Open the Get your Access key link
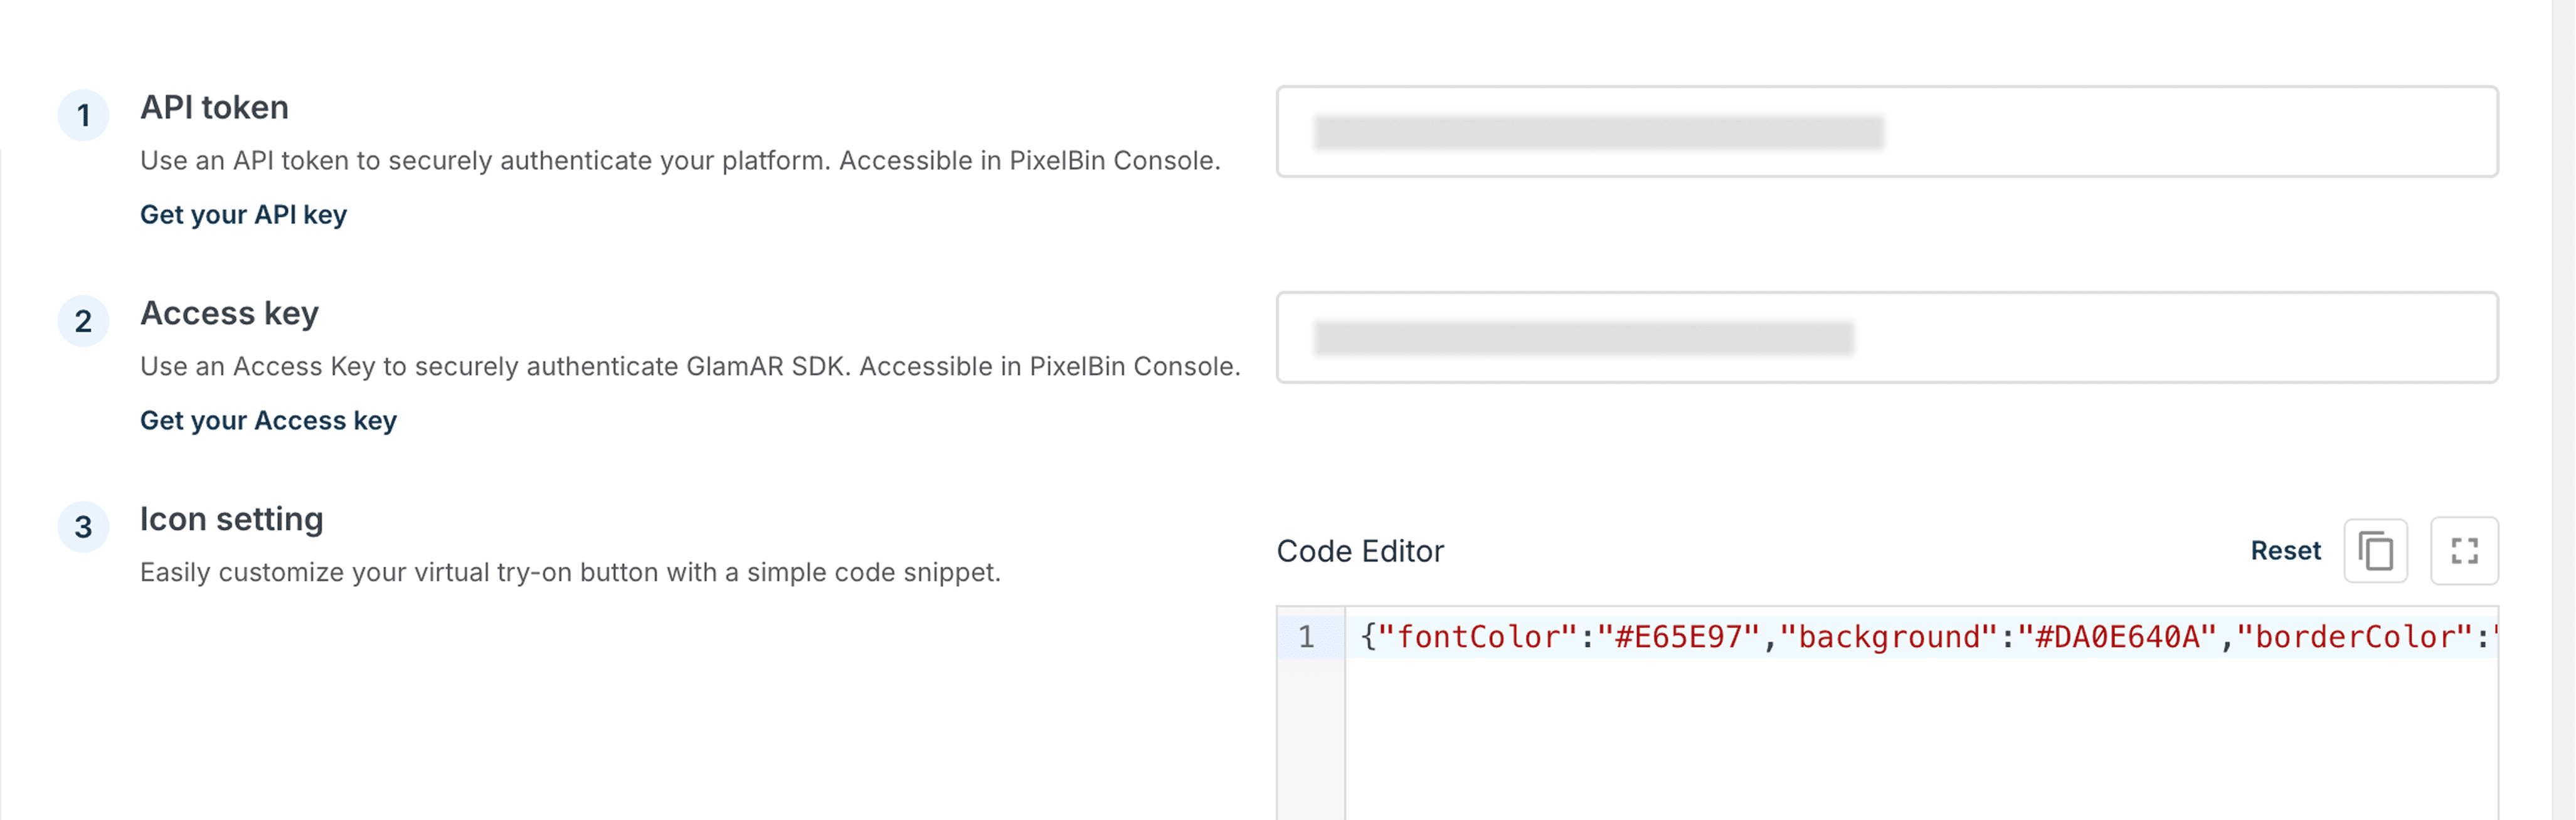 268,421
